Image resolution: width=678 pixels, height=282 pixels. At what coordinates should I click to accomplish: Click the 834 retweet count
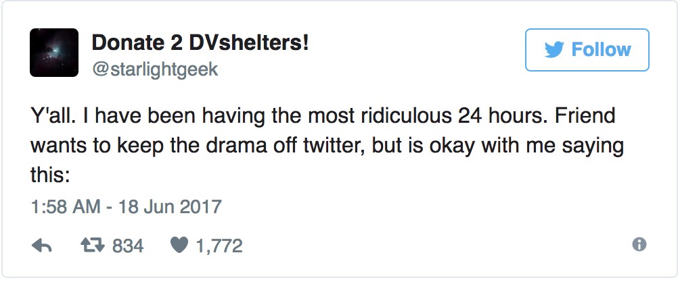[x=127, y=246]
